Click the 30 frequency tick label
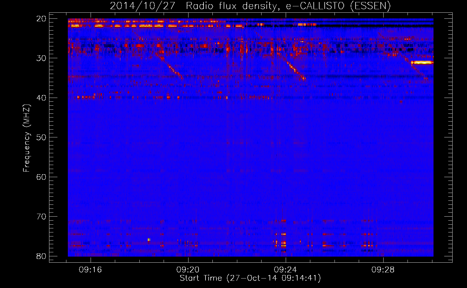The image size is (467, 288). [41, 58]
